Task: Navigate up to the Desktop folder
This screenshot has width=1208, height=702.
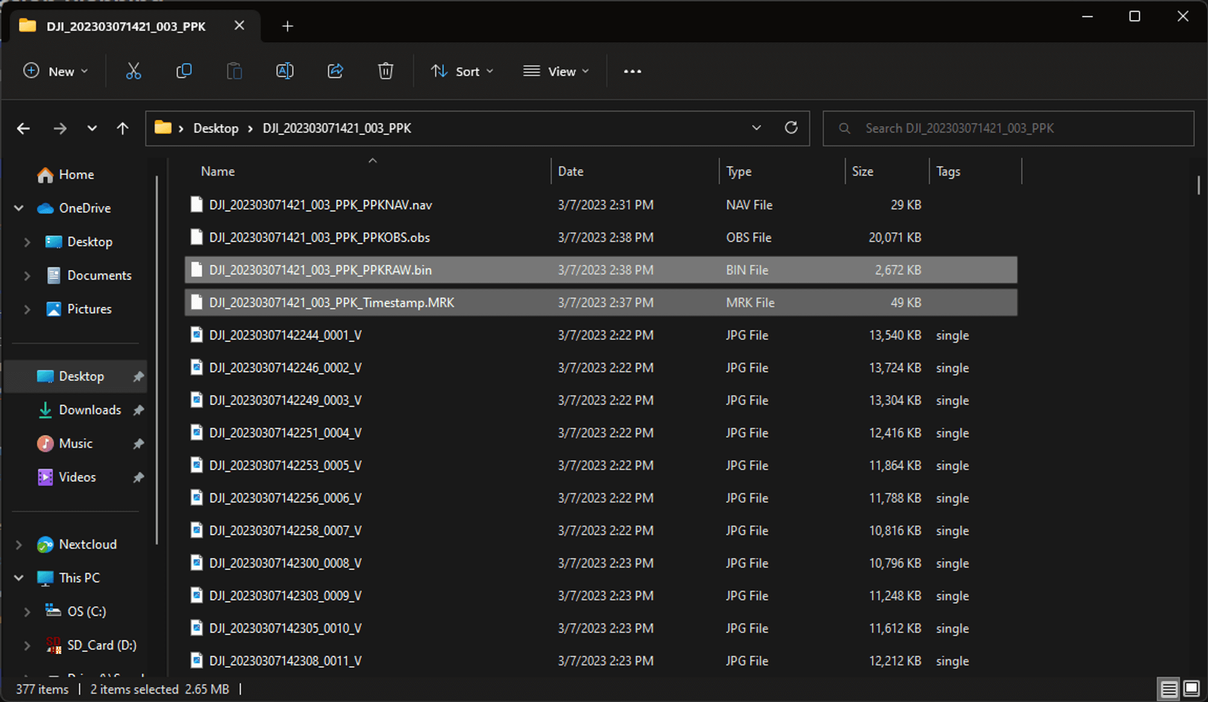Action: click(122, 128)
